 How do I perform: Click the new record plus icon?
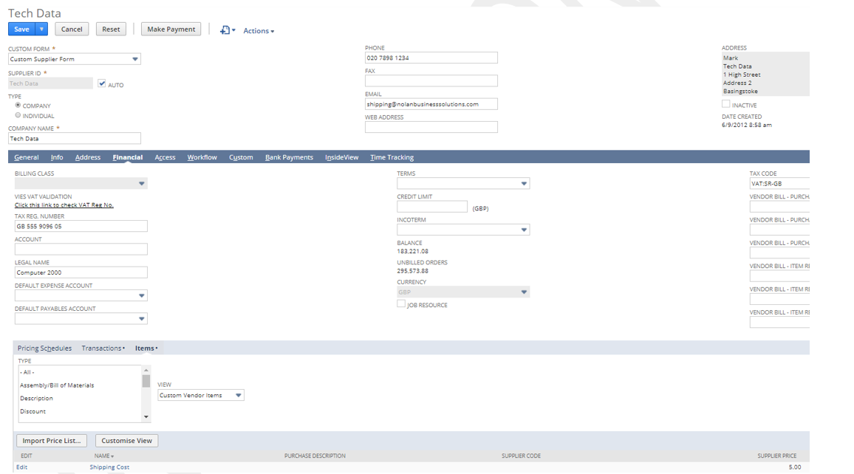[x=225, y=30]
